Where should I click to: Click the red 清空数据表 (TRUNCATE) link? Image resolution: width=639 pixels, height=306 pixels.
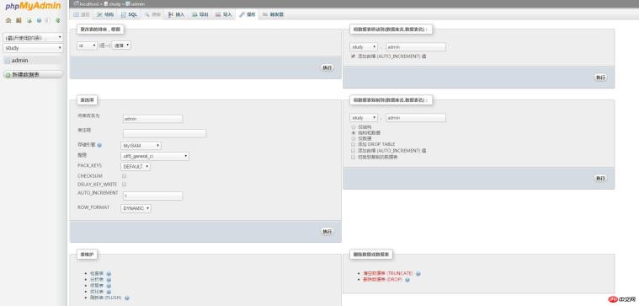[x=387, y=273]
